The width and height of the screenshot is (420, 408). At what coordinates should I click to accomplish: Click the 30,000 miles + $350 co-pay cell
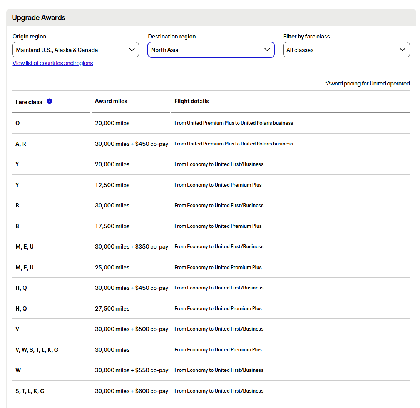coord(132,247)
